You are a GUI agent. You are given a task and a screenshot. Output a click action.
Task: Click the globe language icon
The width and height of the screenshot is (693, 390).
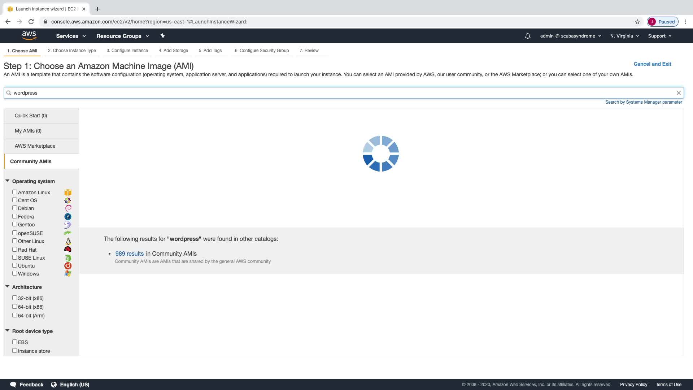coord(54,385)
